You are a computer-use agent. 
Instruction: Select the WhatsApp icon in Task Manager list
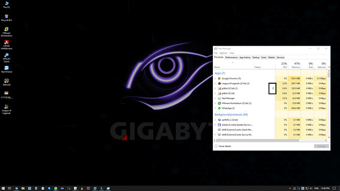[219, 108]
